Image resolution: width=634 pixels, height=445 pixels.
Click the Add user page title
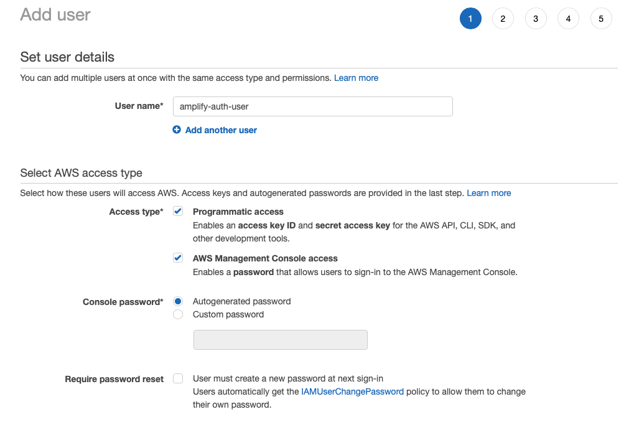pyautogui.click(x=55, y=14)
